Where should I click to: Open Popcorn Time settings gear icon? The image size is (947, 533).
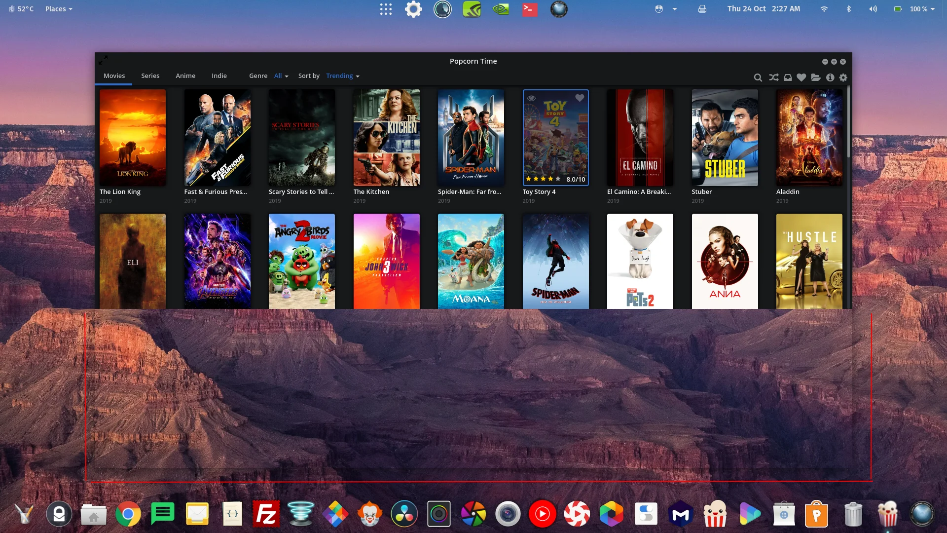pos(843,77)
